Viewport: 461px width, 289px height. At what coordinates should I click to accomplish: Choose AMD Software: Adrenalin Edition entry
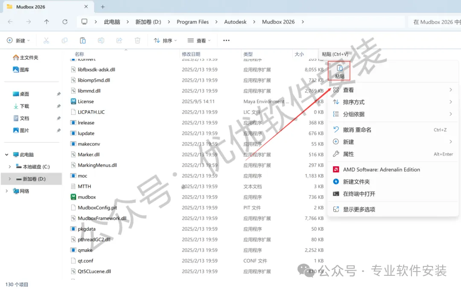click(x=393, y=170)
